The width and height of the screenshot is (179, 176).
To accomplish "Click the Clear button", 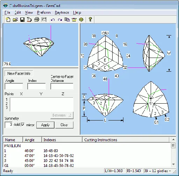I will [64, 125].
